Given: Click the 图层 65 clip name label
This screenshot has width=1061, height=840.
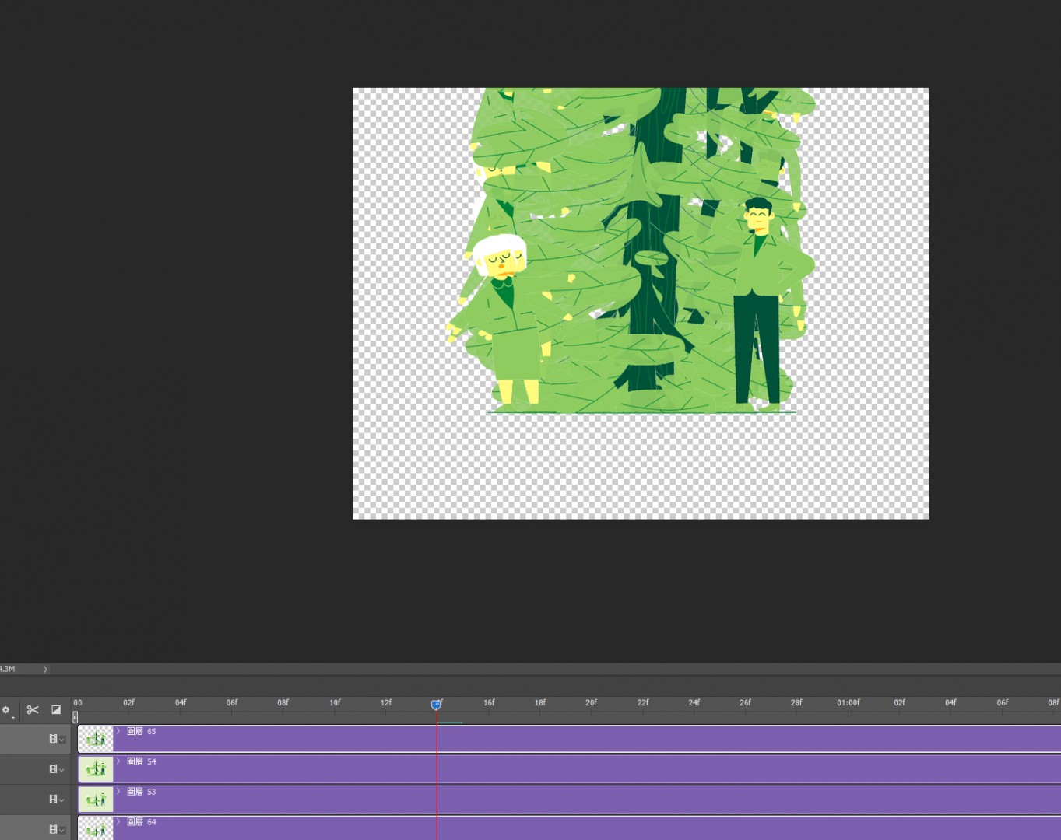Looking at the screenshot, I should [142, 731].
